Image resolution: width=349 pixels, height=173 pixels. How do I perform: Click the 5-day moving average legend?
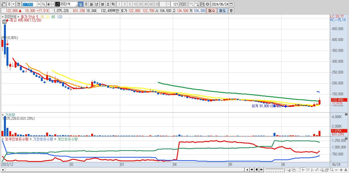[37, 17]
